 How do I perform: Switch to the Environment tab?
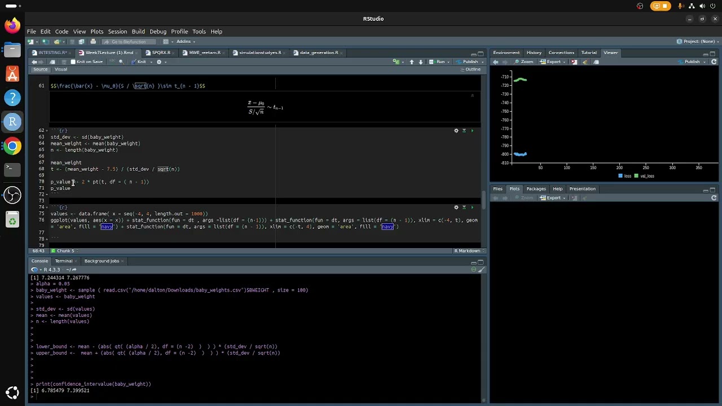(506, 53)
